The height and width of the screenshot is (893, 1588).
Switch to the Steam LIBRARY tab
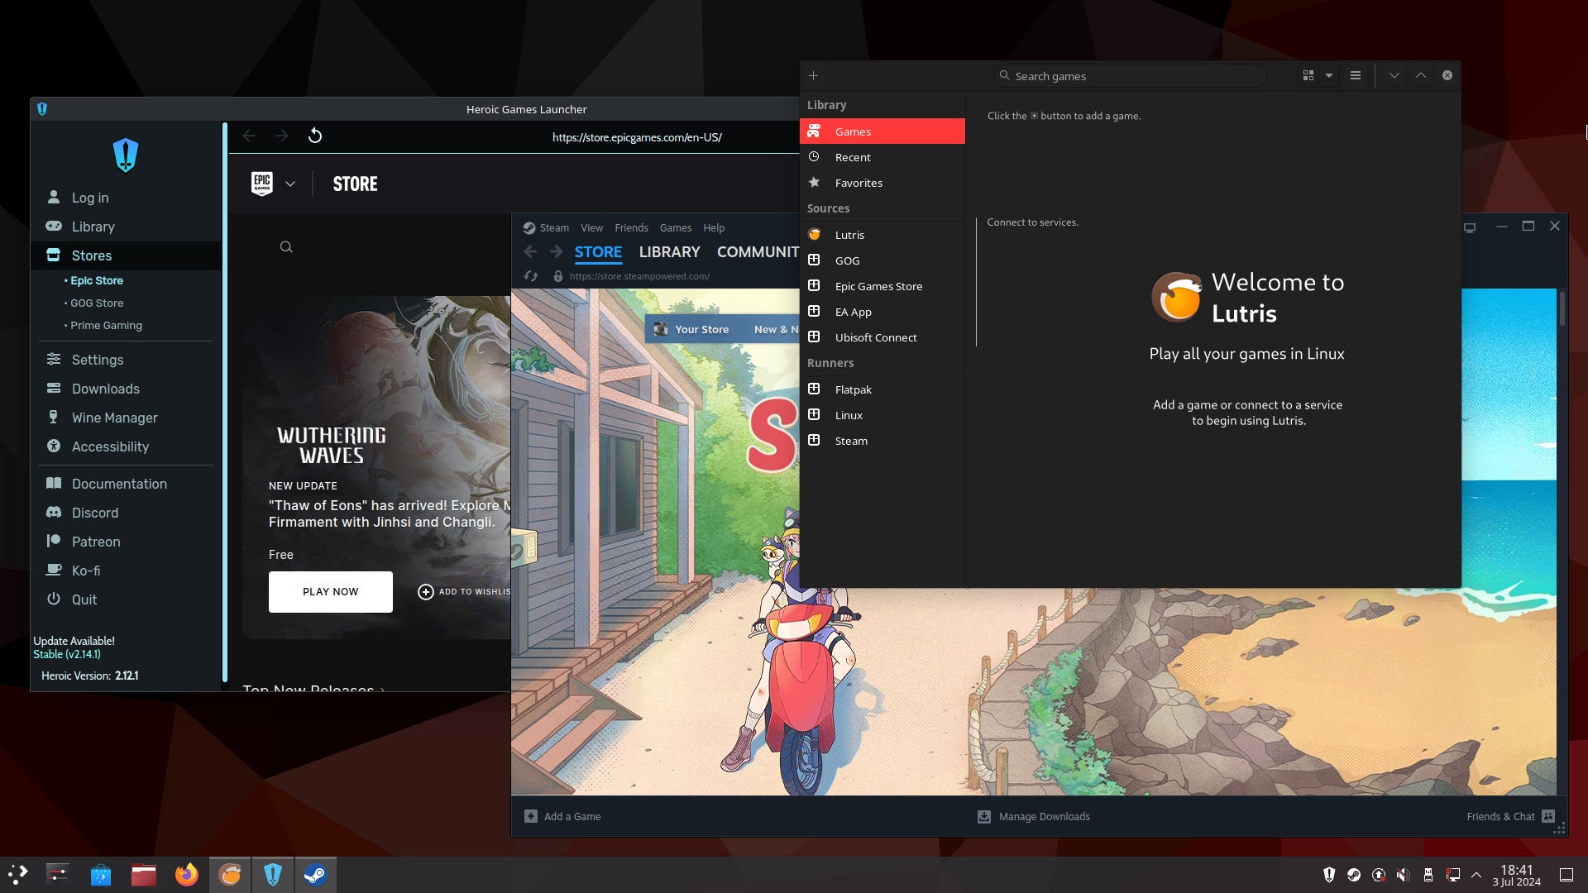coord(669,252)
